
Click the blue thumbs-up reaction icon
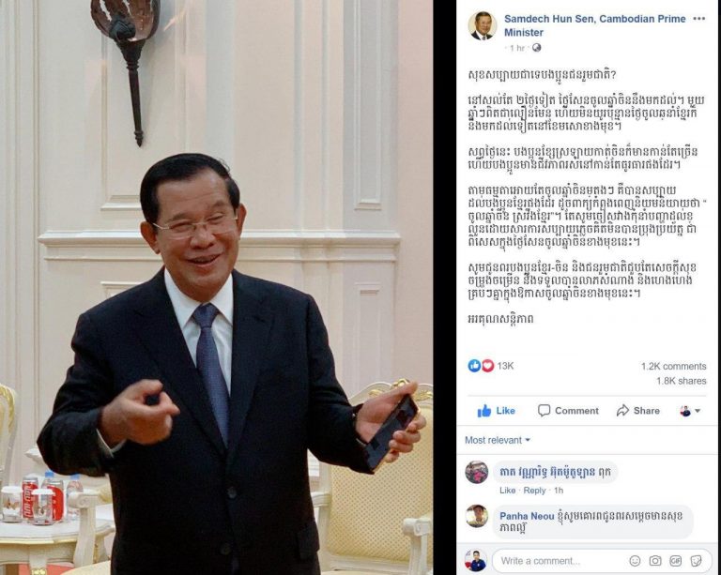point(474,366)
